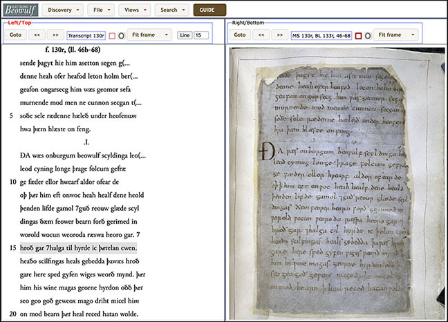The width and height of the screenshot is (448, 322).
Task: Click line 'leod cyning longe þrage folcum'
Action: point(73,169)
